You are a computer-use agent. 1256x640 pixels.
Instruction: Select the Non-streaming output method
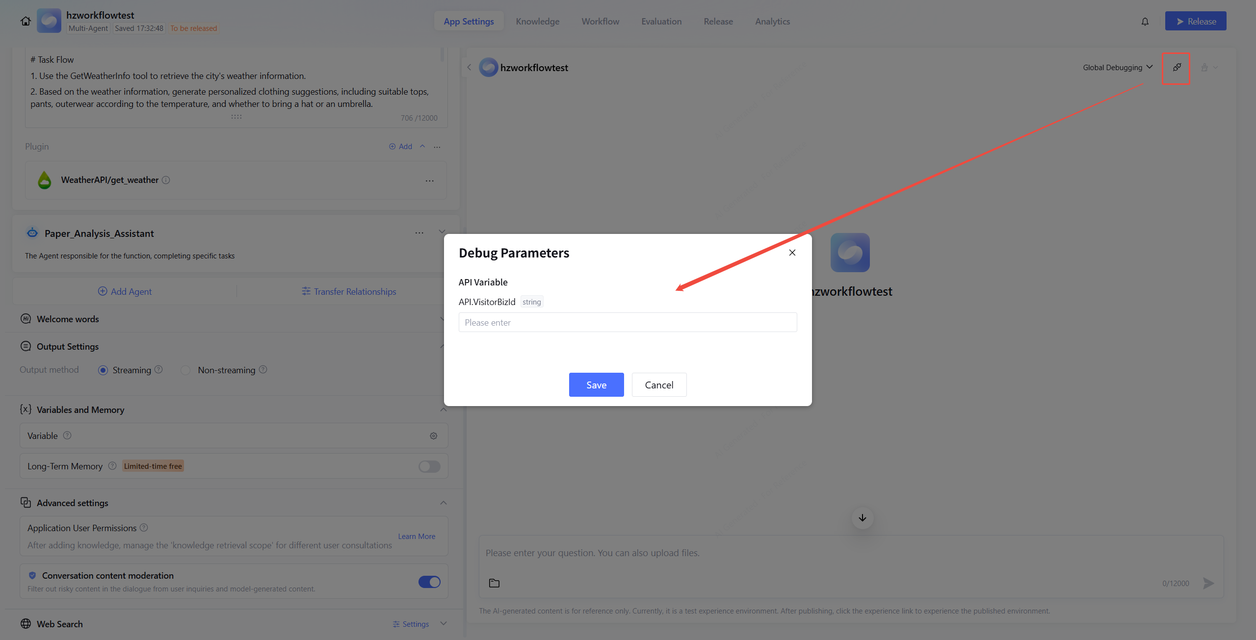click(186, 370)
